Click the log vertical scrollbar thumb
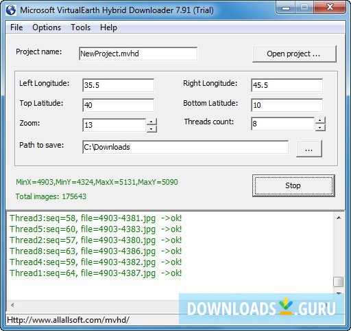Screen dimensions: 351x331 [339, 282]
